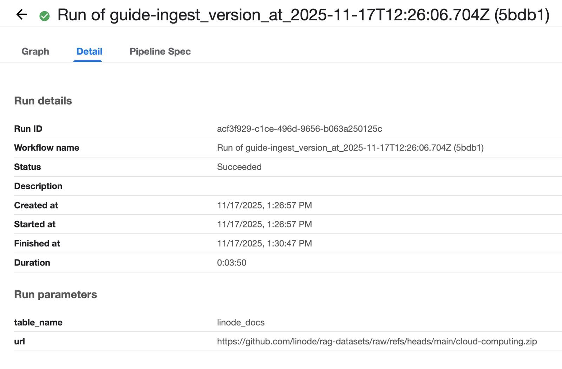Click the run title in page header
562x369 pixels.
tap(303, 15)
